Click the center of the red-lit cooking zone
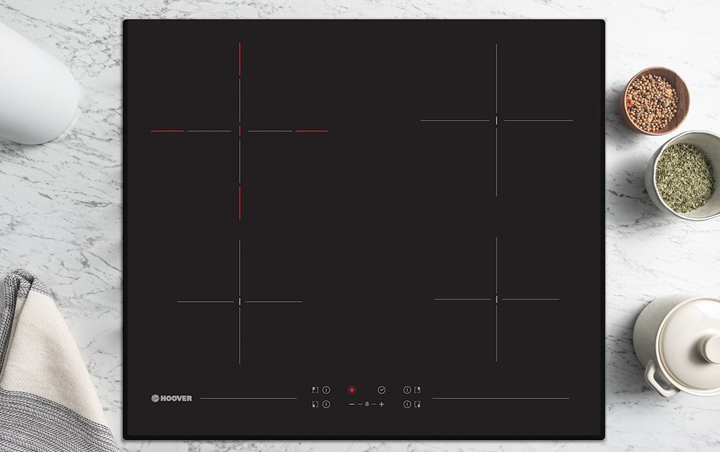 pos(240,131)
